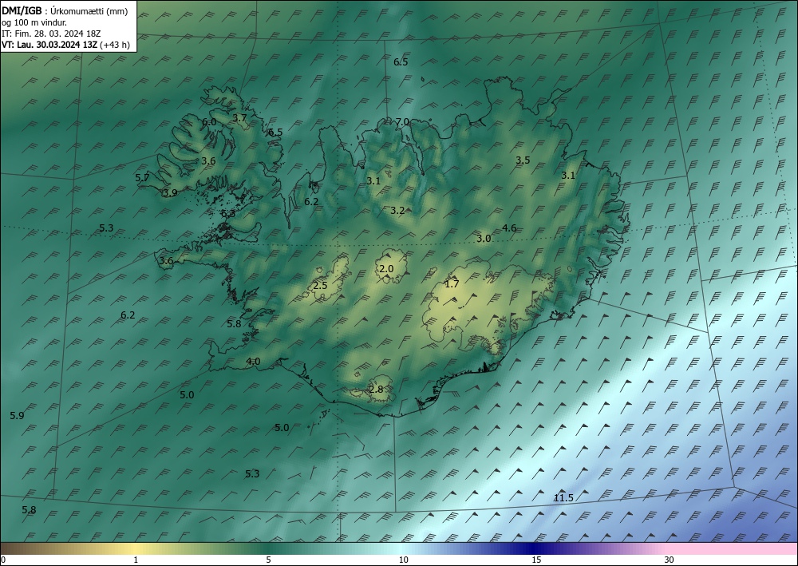Click the 10 tick on the color scale

pos(403,560)
